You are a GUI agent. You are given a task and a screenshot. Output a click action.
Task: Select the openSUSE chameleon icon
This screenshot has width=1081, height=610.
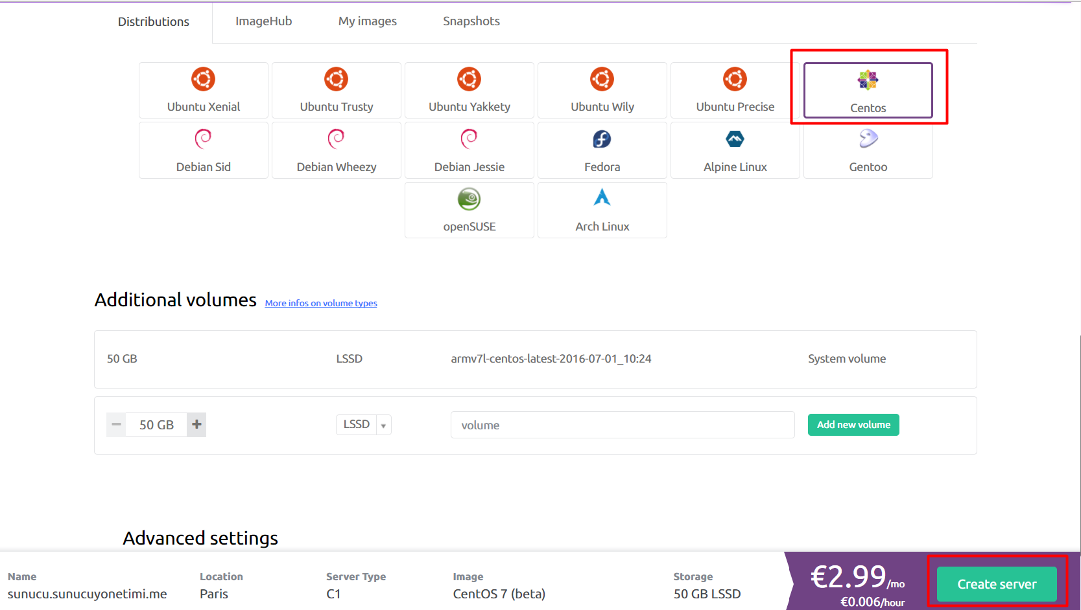tap(469, 199)
